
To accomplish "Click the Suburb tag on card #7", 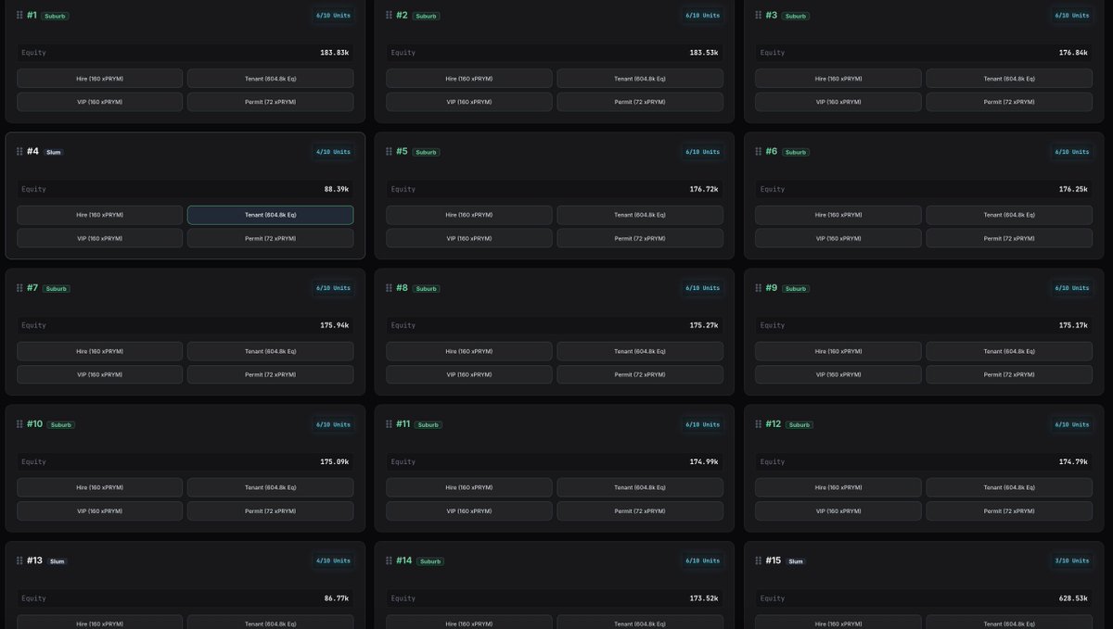I will click(x=57, y=289).
